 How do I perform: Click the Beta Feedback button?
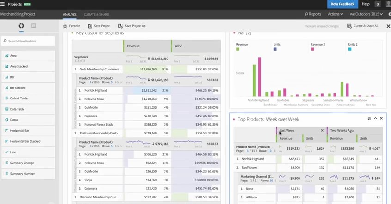click(x=342, y=4)
